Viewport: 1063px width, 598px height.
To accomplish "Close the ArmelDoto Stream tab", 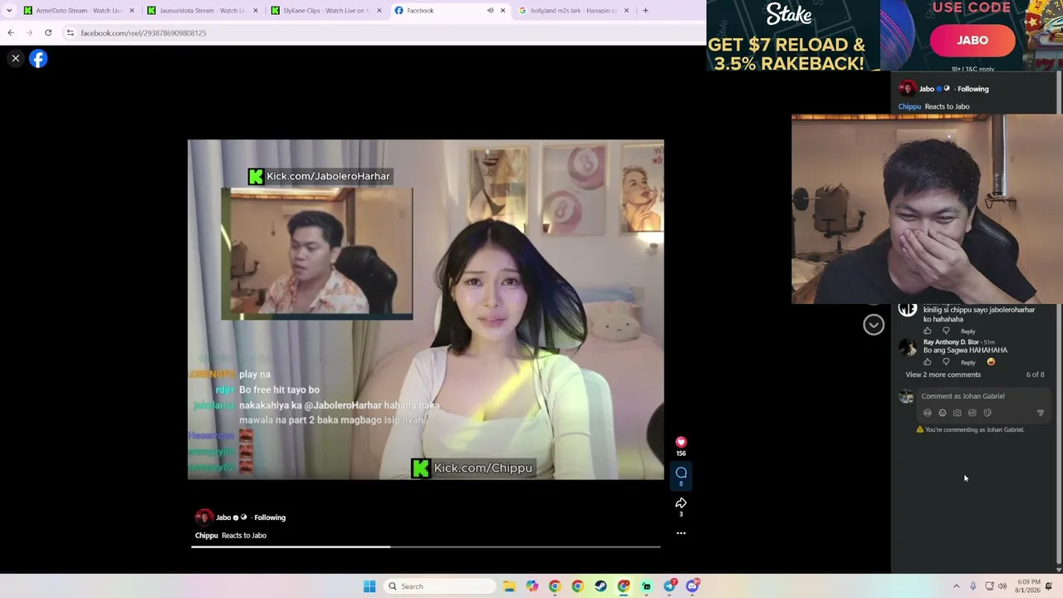I will pyautogui.click(x=131, y=11).
